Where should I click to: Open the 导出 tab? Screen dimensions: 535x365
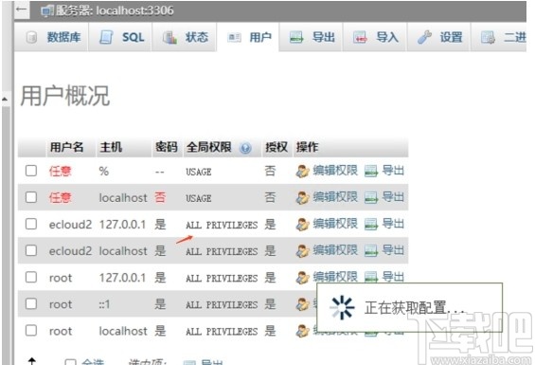tap(311, 37)
